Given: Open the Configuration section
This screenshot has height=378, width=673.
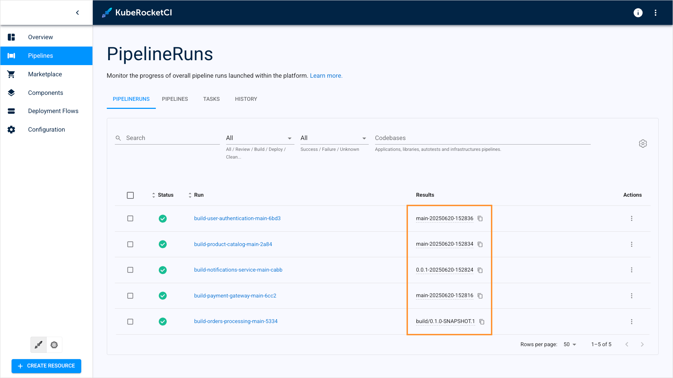Looking at the screenshot, I should coord(46,129).
